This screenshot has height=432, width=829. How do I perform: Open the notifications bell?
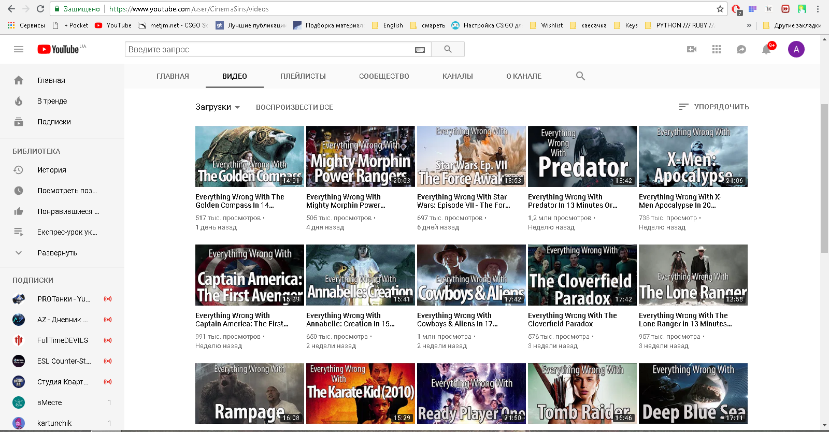click(x=766, y=50)
